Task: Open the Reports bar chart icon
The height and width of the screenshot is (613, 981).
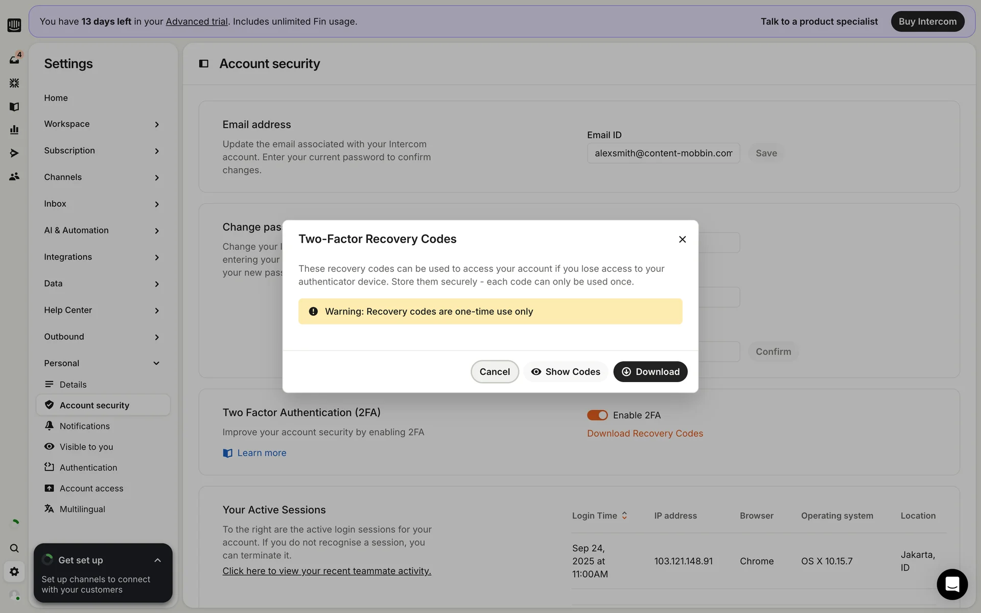Action: 14,130
